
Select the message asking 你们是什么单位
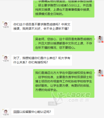(x=42, y=60)
